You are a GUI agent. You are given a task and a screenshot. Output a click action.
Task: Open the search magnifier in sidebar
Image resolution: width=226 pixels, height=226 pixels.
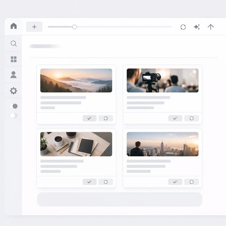click(14, 43)
